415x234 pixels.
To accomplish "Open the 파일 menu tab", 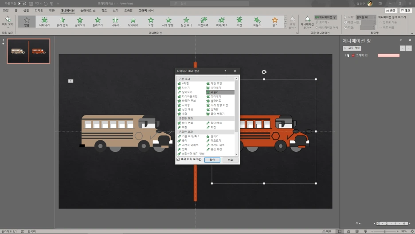I will pyautogui.click(x=6, y=11).
